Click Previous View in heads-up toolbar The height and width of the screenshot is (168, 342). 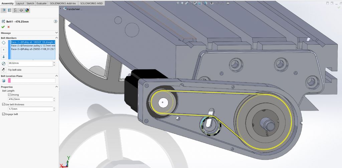click(x=186, y=3)
